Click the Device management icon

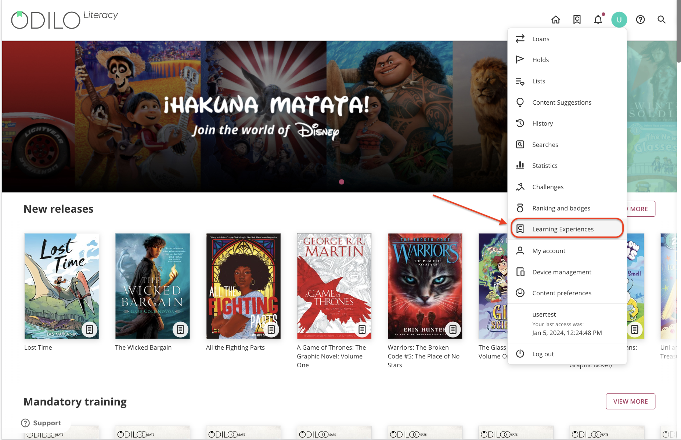click(520, 272)
